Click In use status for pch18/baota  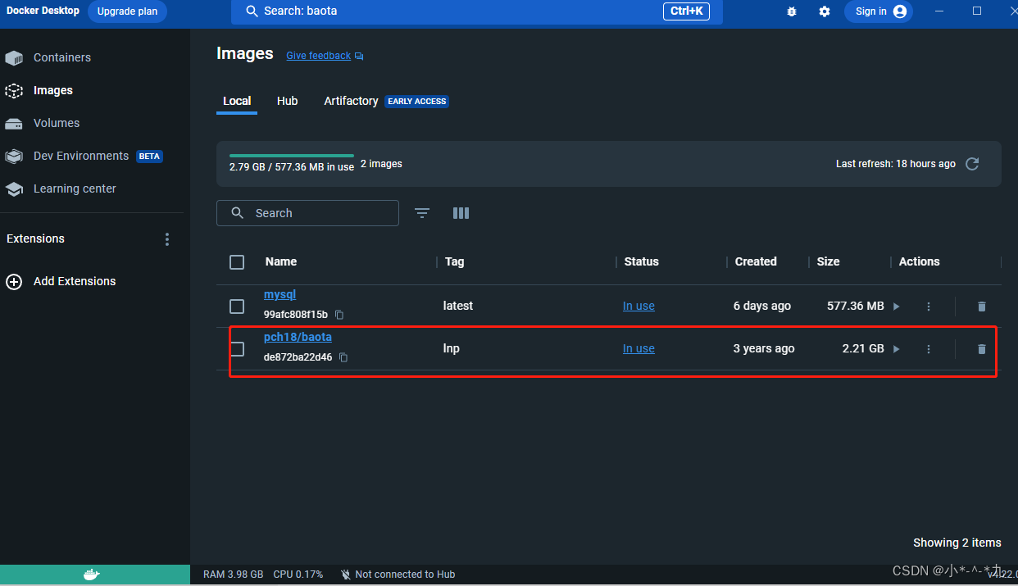tap(639, 348)
